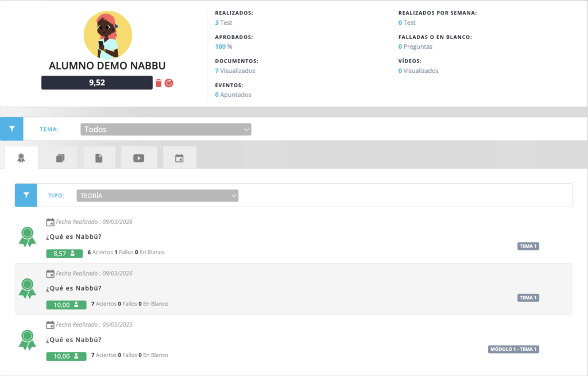This screenshot has width=588, height=376.
Task: Switch to the stacked cards tab
Action: pos(60,158)
